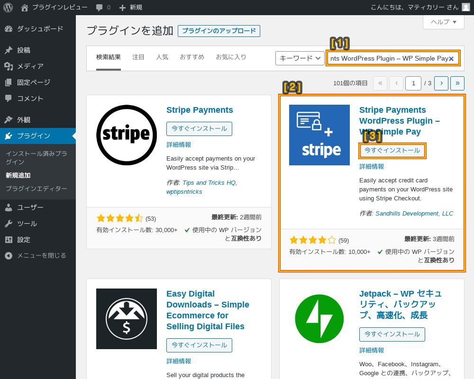Click the WP Simple Pay plugin title
Viewport: 474px width, 379px height.
tap(399, 121)
